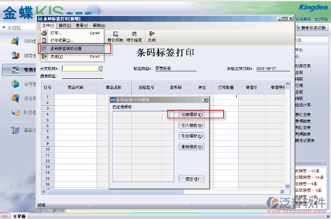Screen dimensions: 331x219
Task: Click the grid horizontal scrollbar right arrow
Action: pyautogui.click(x=282, y=192)
